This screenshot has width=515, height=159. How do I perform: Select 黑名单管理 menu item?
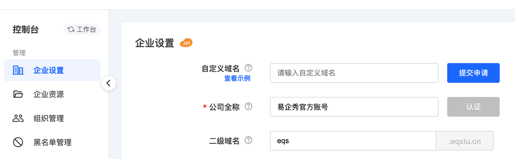[52, 142]
